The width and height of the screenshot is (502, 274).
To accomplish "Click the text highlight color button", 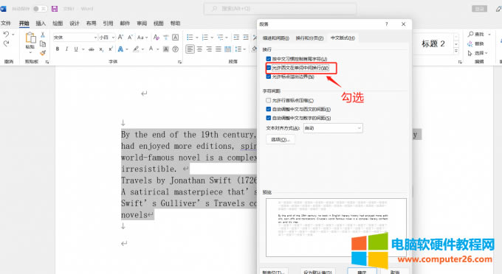I will pyautogui.click(x=136, y=49).
